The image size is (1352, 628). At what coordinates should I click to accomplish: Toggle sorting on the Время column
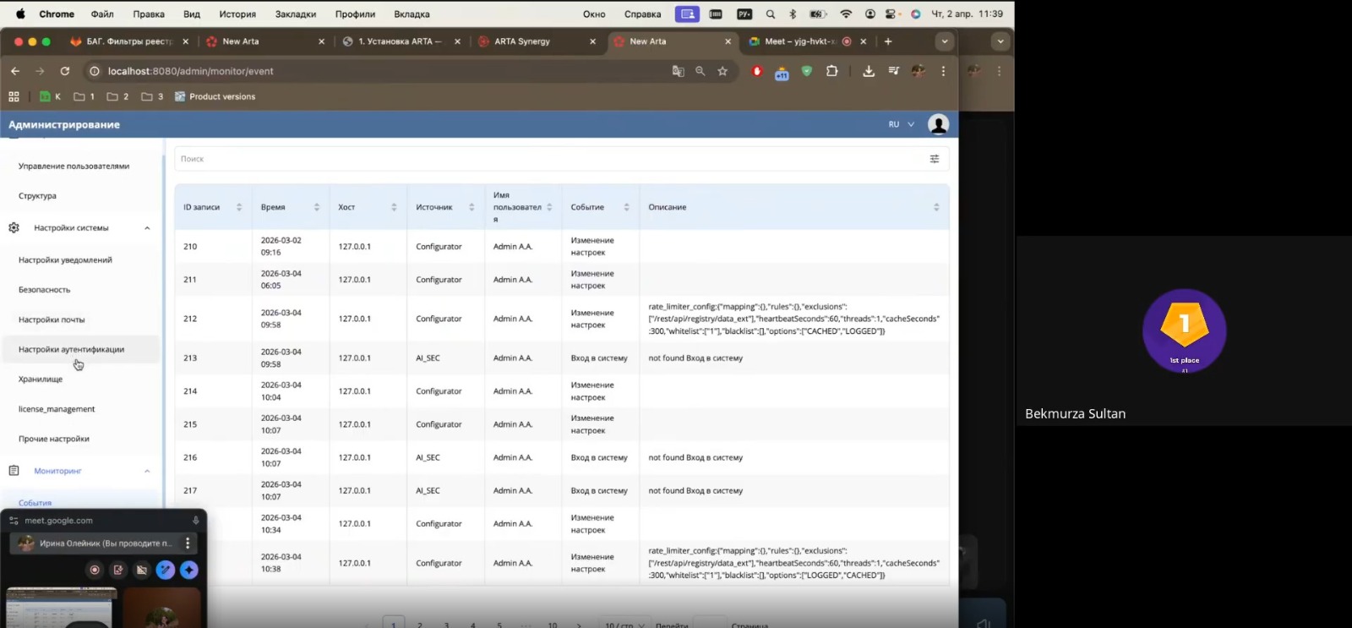coord(317,207)
